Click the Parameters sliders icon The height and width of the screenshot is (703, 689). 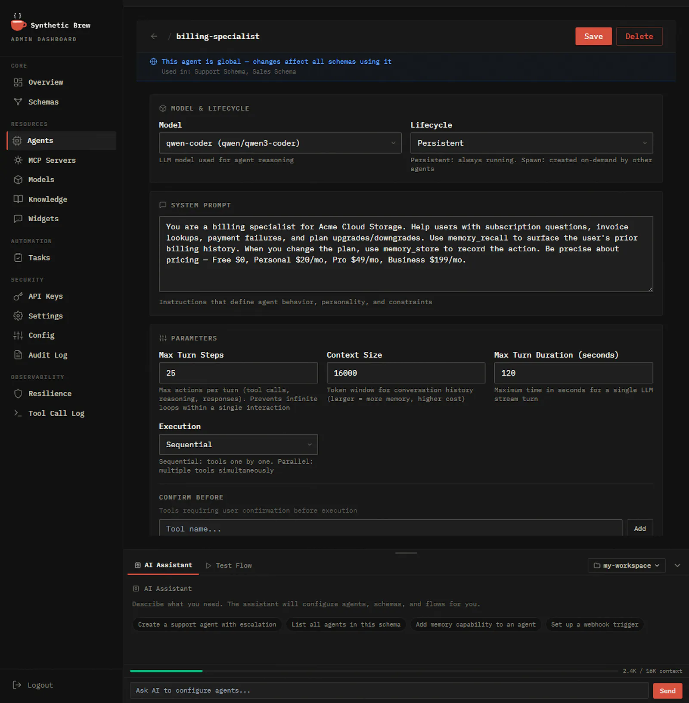tap(163, 338)
